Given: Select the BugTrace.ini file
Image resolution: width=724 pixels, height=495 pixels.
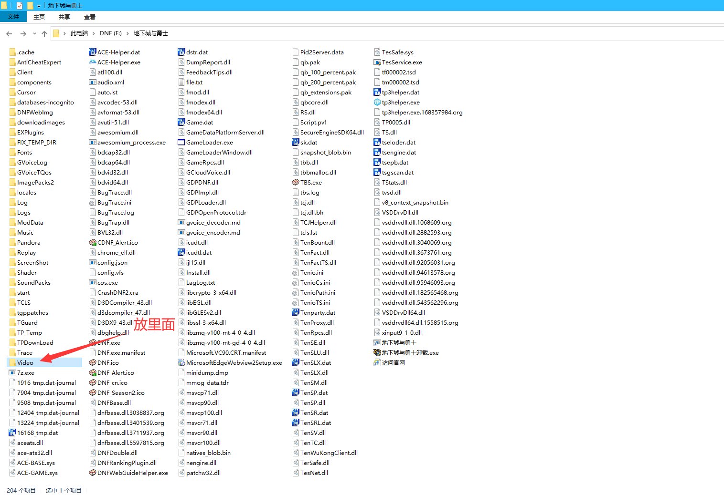Looking at the screenshot, I should click(110, 202).
